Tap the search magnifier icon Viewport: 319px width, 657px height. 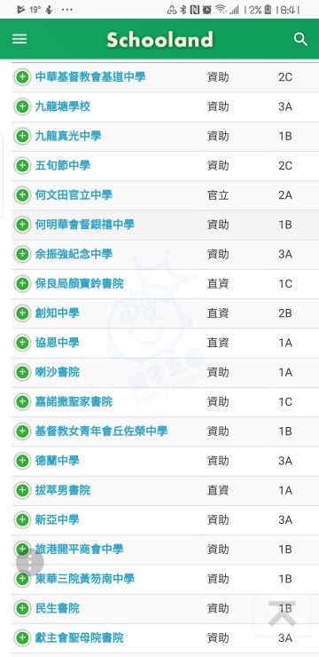coord(300,39)
